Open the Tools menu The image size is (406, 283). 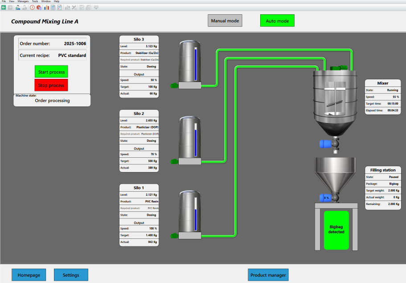(35, 2)
